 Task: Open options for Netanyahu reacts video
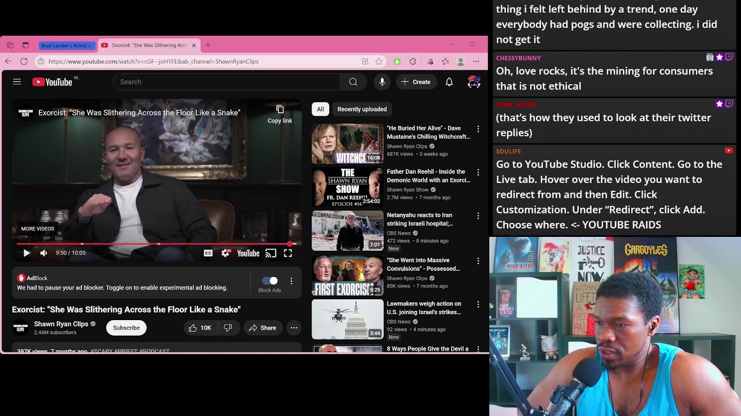click(x=478, y=216)
